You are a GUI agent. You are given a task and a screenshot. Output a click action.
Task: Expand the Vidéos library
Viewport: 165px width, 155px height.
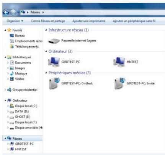pyautogui.click(x=8, y=79)
